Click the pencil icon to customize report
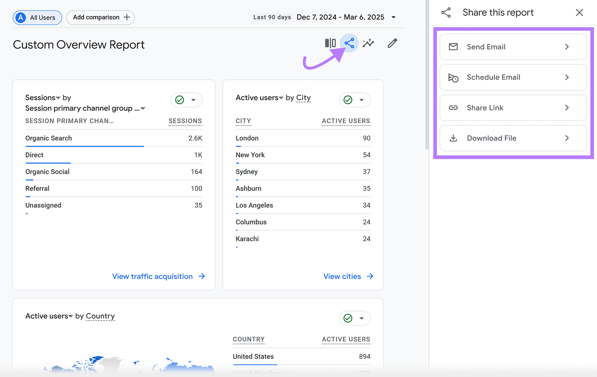The image size is (597, 377). pyautogui.click(x=392, y=44)
